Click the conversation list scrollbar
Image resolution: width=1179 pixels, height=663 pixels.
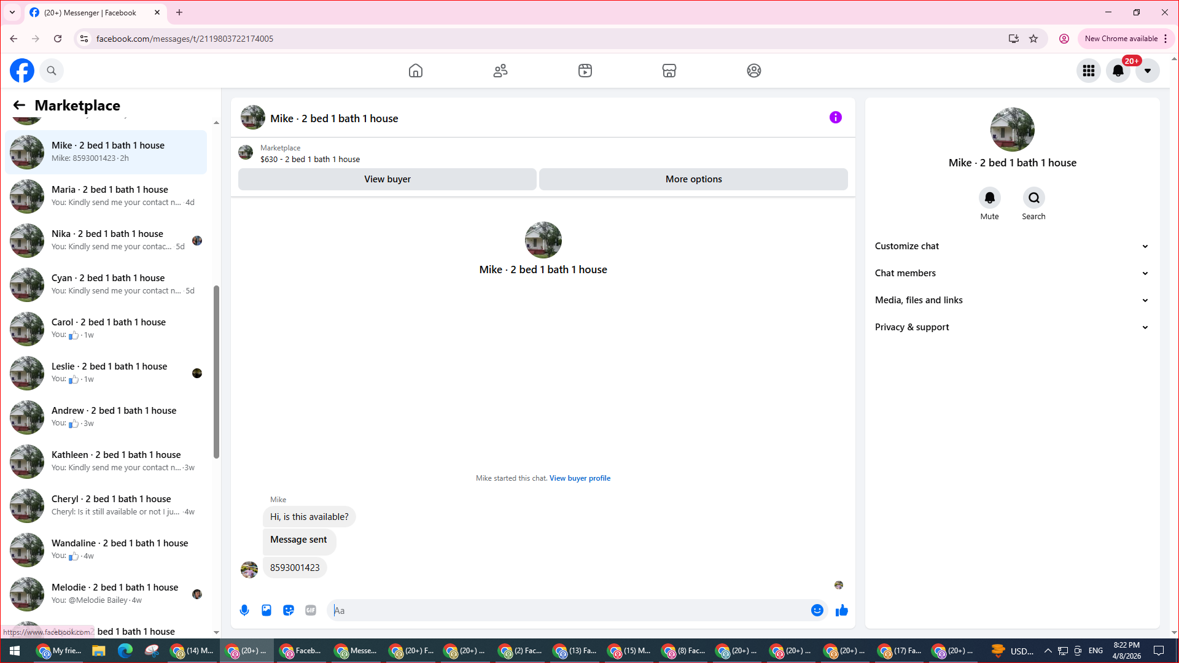[x=216, y=371]
